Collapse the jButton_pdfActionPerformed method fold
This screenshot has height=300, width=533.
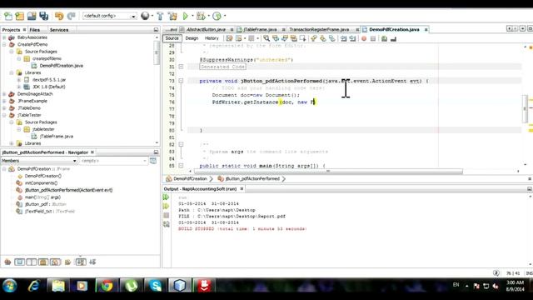[181, 81]
